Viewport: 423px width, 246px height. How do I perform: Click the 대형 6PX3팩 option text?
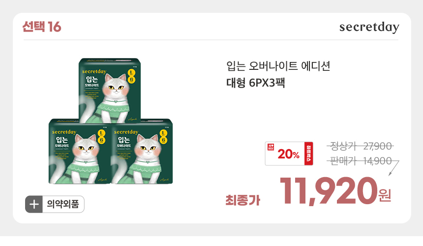tap(255, 83)
